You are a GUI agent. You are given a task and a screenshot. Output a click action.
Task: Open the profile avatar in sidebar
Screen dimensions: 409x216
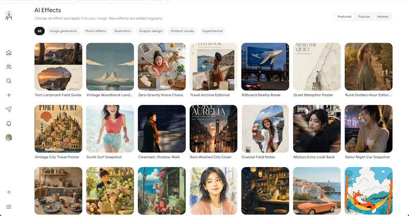point(9,138)
